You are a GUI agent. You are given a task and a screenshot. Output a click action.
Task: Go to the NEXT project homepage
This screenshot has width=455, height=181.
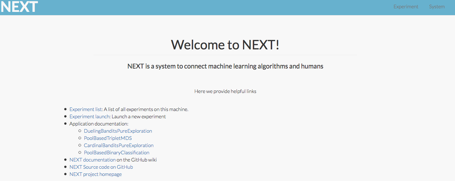click(x=96, y=174)
